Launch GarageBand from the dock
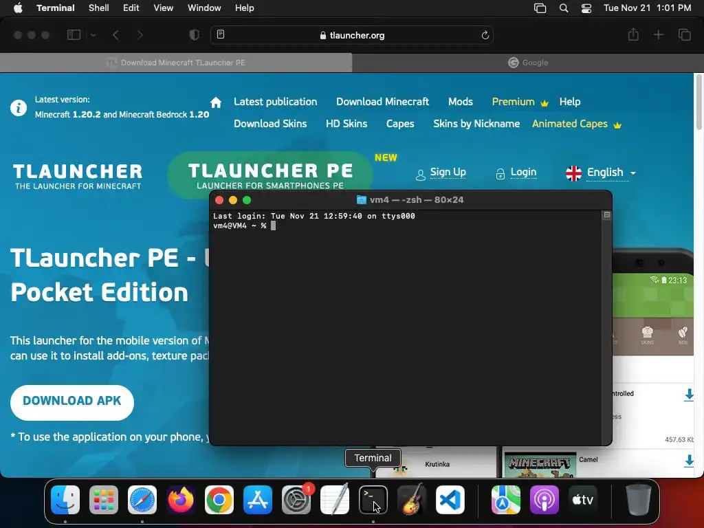704x528 pixels. point(412,500)
